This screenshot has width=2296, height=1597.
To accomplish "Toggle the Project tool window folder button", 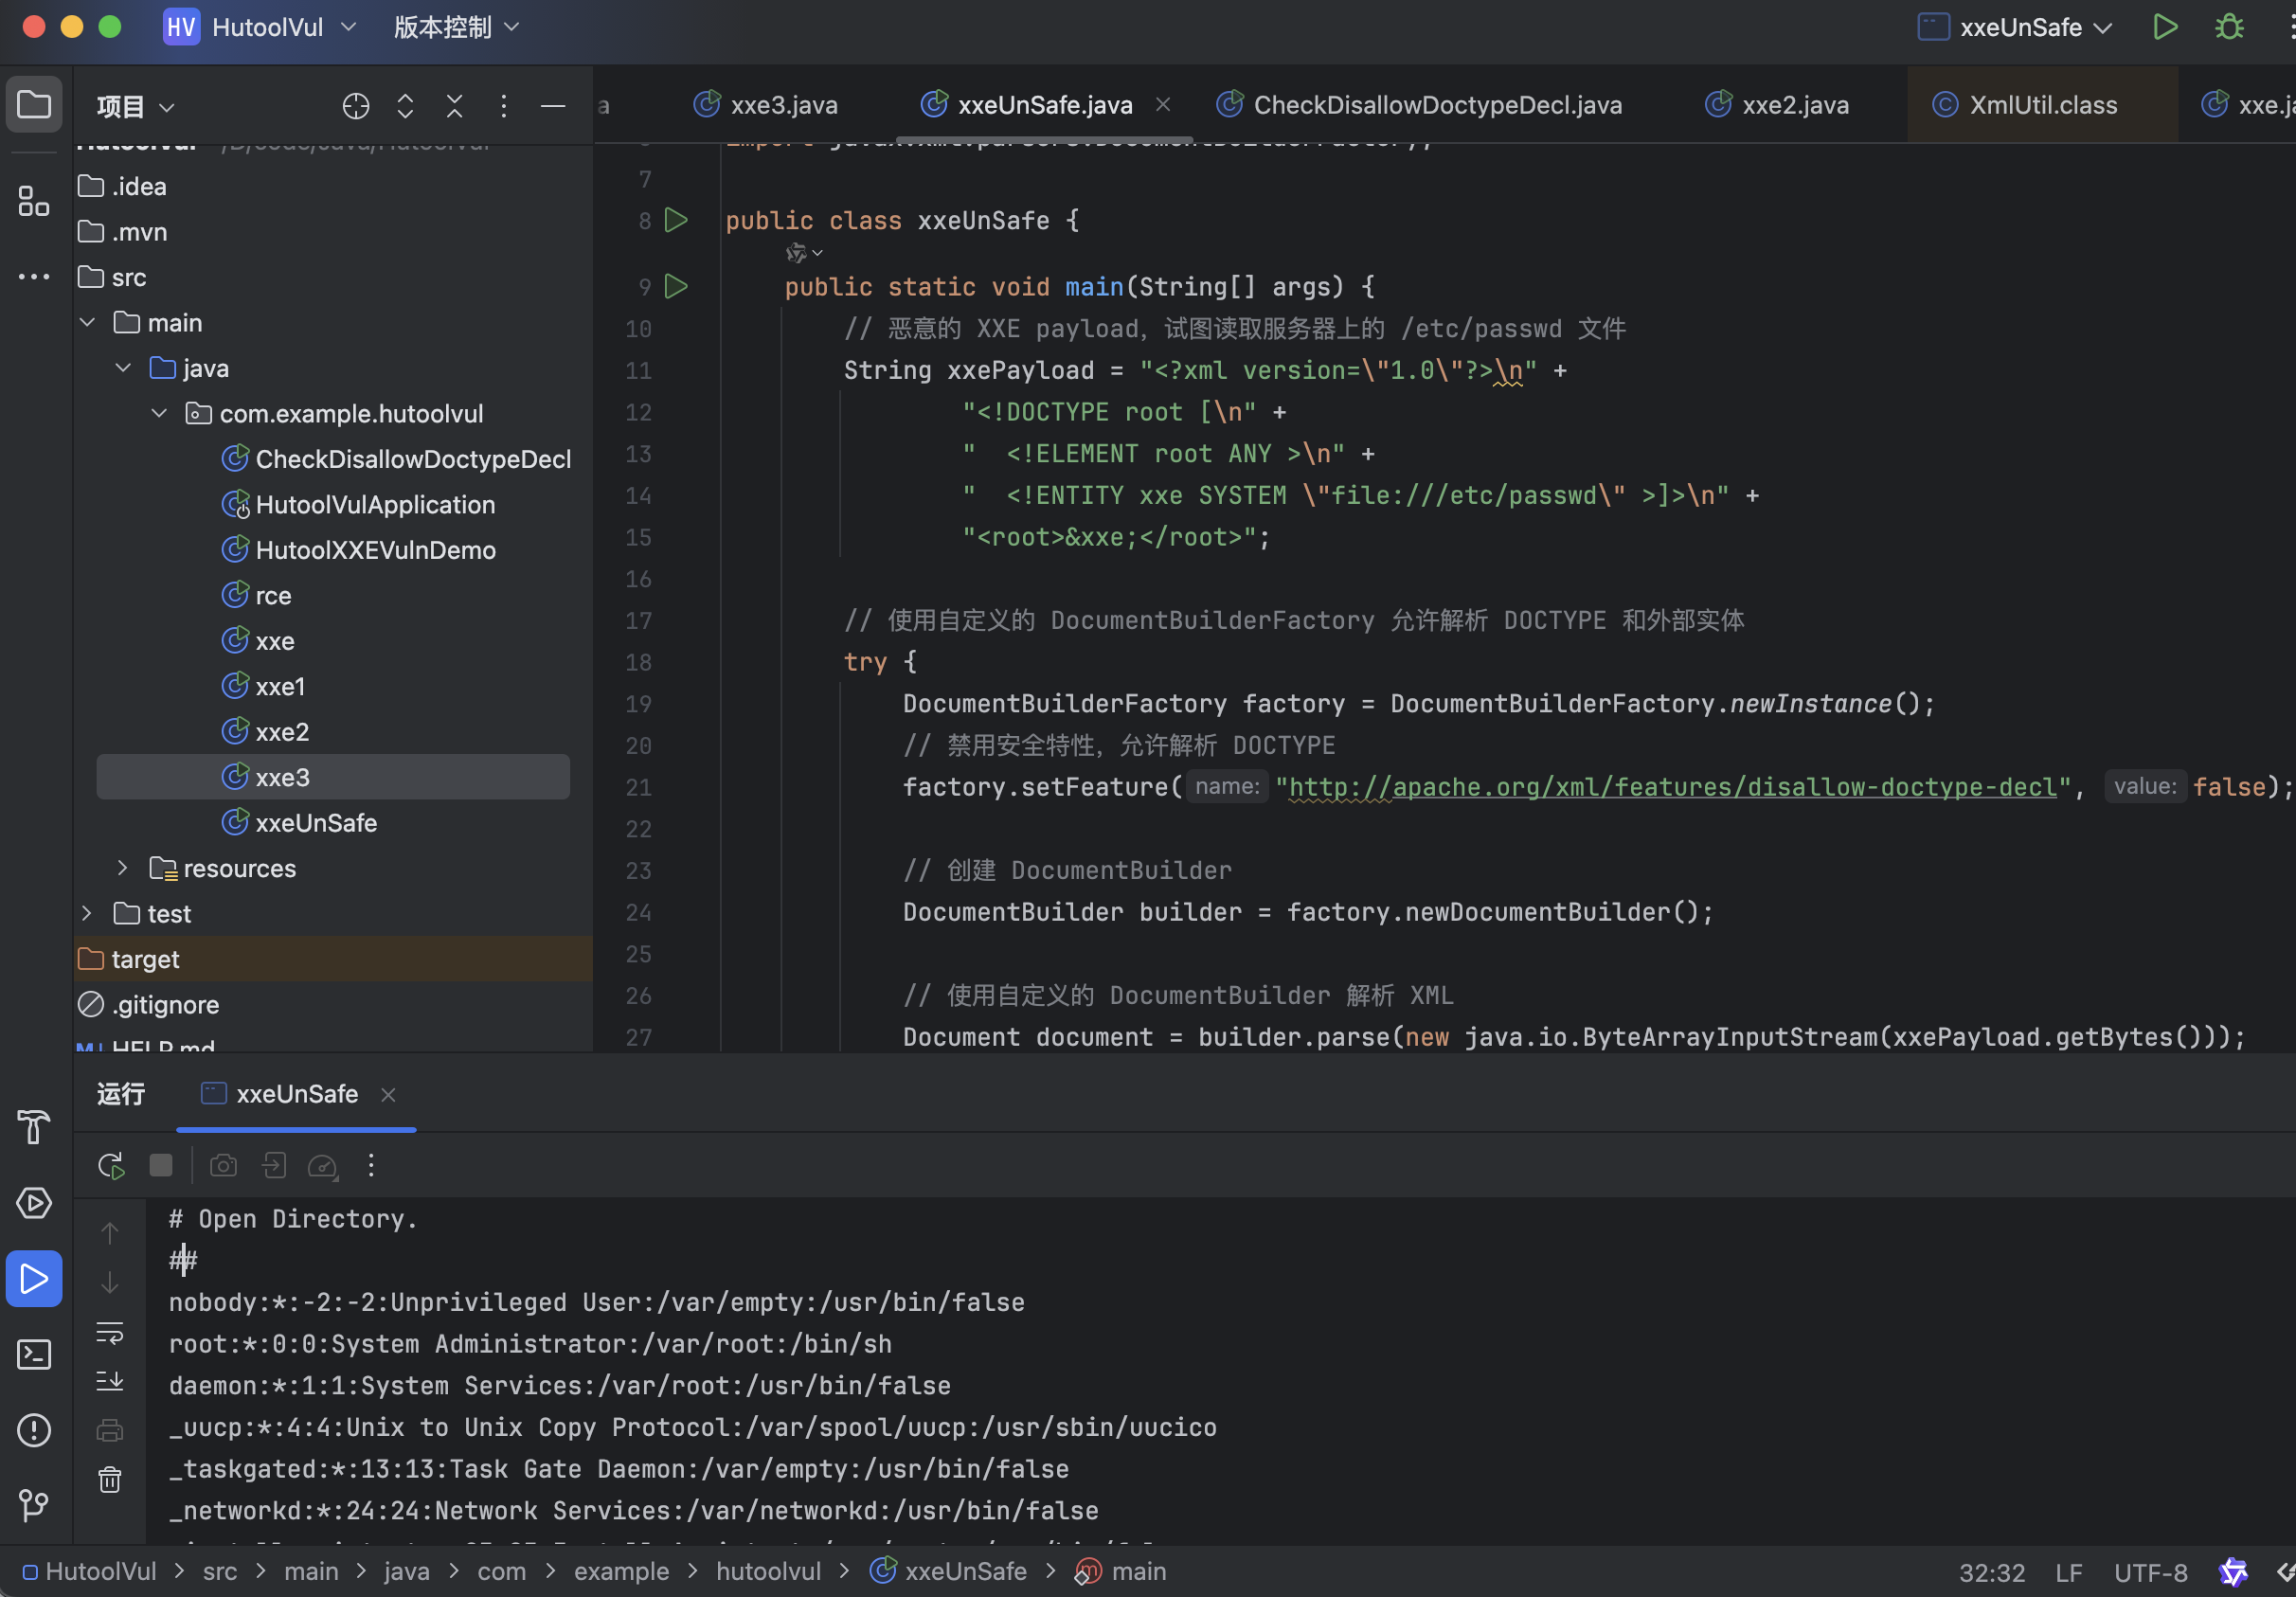I will [x=33, y=104].
